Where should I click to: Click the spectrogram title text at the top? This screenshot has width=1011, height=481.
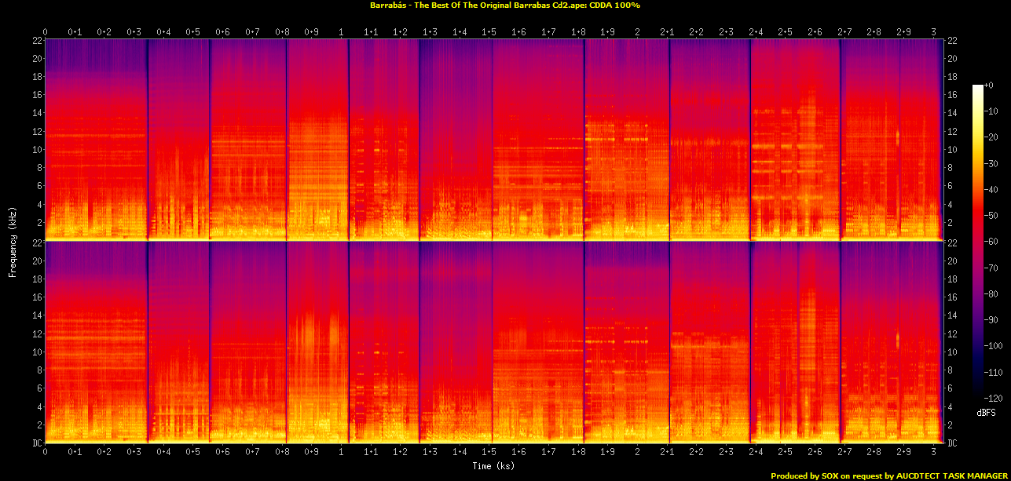pyautogui.click(x=505, y=5)
